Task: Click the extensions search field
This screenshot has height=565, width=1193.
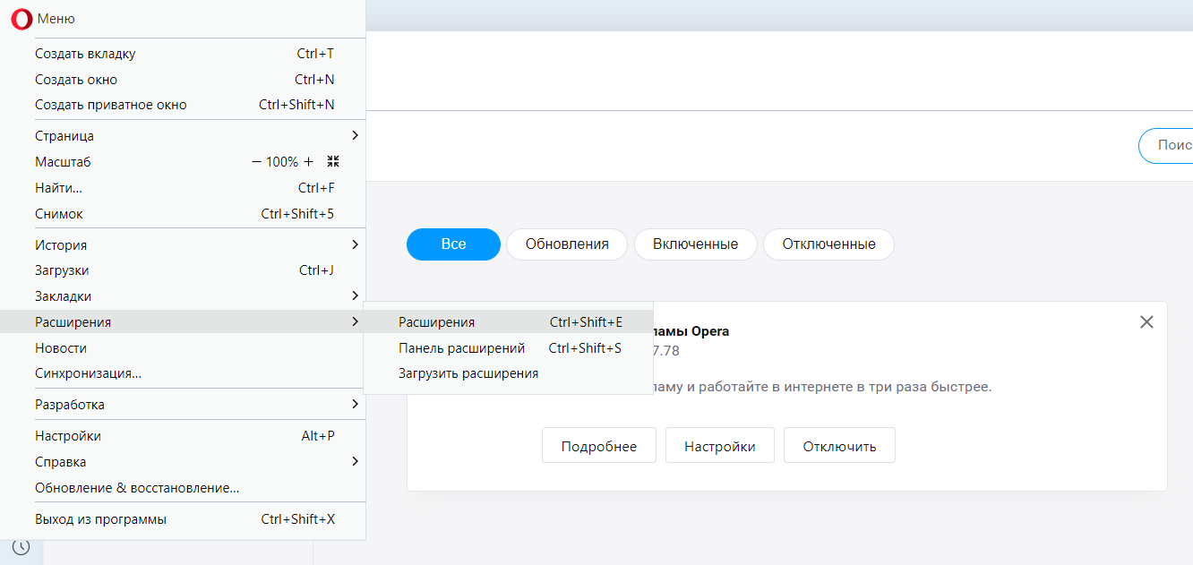Action: [x=1165, y=145]
